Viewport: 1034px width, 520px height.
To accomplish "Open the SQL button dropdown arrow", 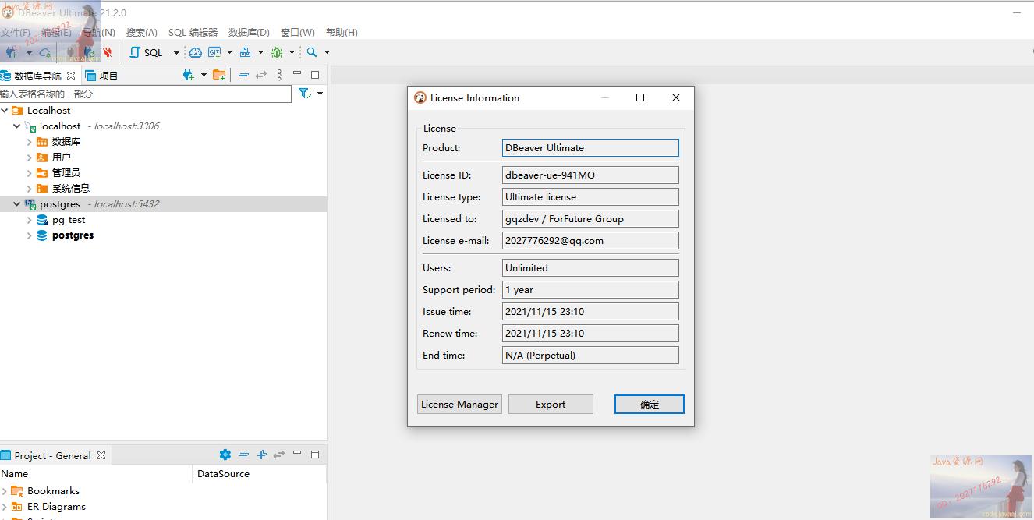I will [x=176, y=52].
